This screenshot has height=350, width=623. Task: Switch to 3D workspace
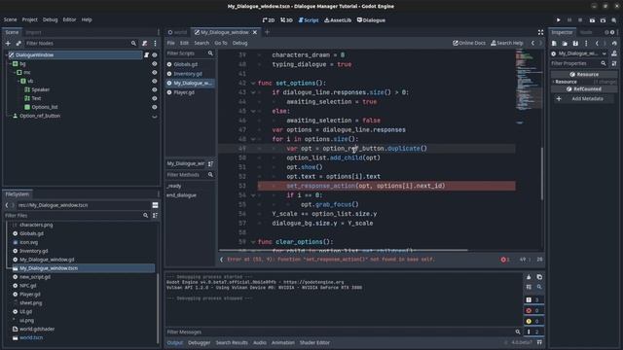[x=286, y=19]
